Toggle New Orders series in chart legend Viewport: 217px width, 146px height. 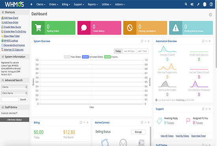click(x=72, y=57)
